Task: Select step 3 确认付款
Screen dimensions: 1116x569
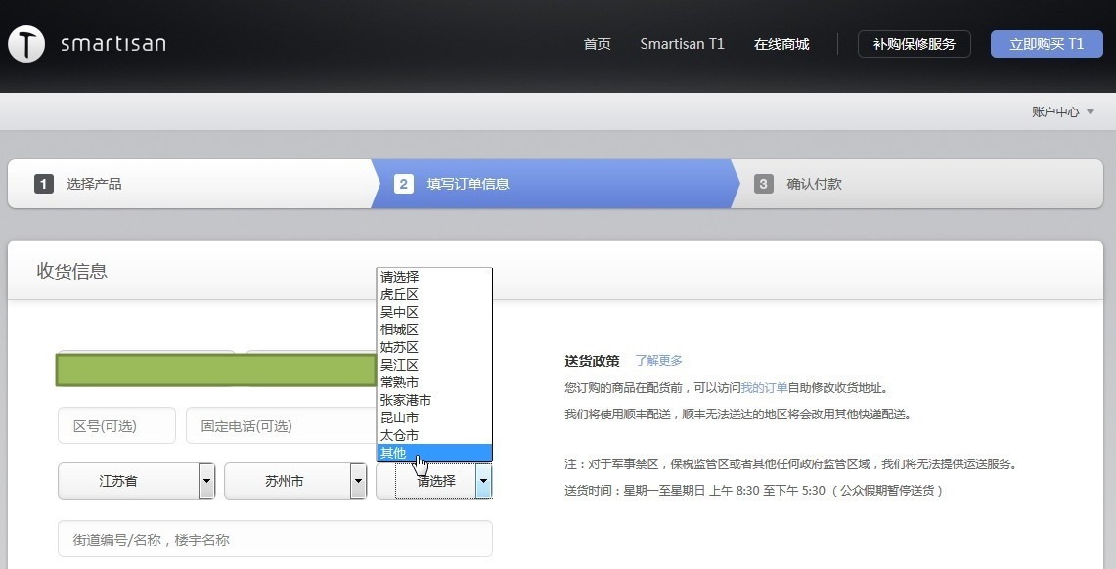Action: coord(918,184)
